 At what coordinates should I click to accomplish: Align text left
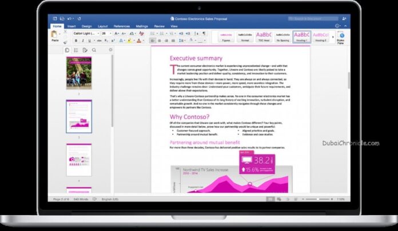153,40
